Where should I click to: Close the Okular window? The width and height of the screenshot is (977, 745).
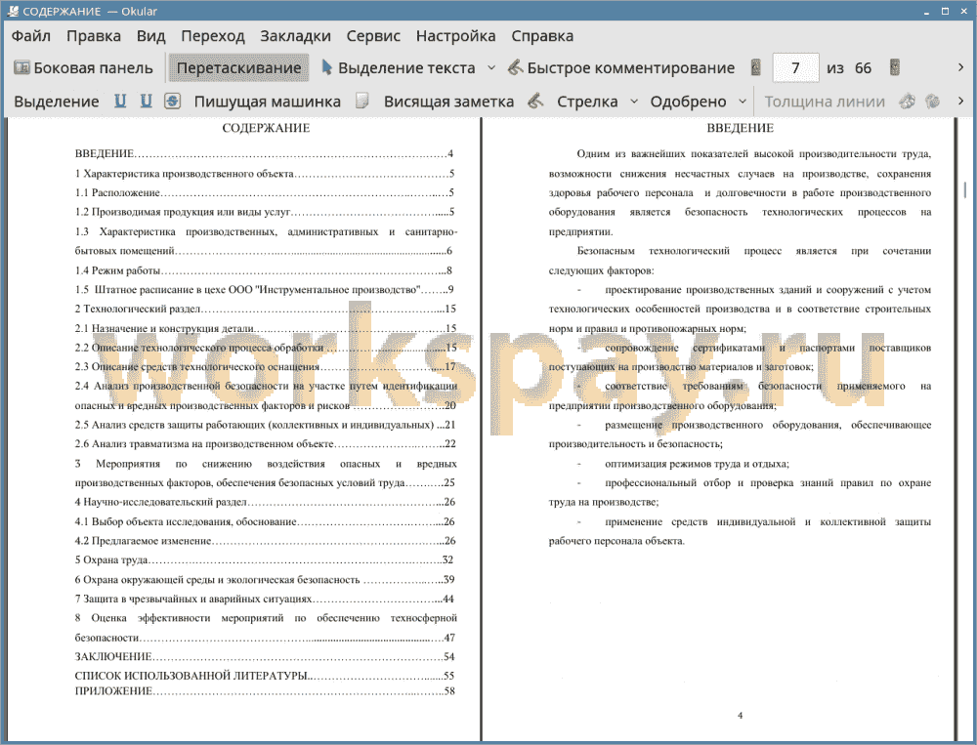[x=963, y=11]
